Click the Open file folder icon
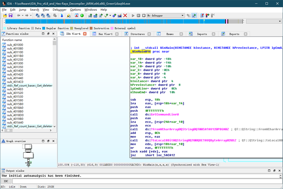283x189 pixels. click(x=4, y=16)
